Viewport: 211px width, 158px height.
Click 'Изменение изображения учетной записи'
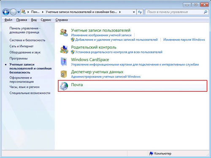[x=101, y=35]
